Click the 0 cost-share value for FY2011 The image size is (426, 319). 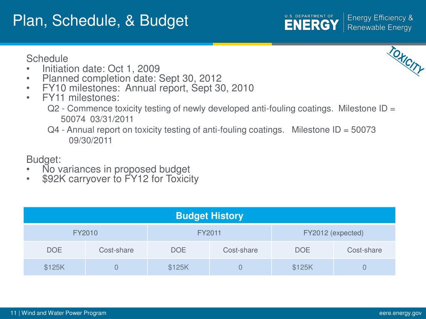pyautogui.click(x=240, y=267)
